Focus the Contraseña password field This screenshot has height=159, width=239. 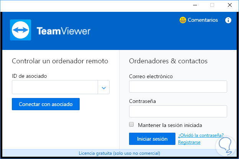(178, 111)
